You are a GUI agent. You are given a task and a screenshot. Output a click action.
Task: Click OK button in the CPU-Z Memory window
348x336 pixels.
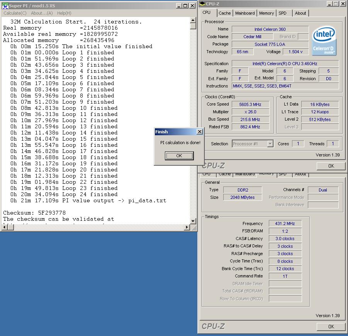[x=331, y=327]
